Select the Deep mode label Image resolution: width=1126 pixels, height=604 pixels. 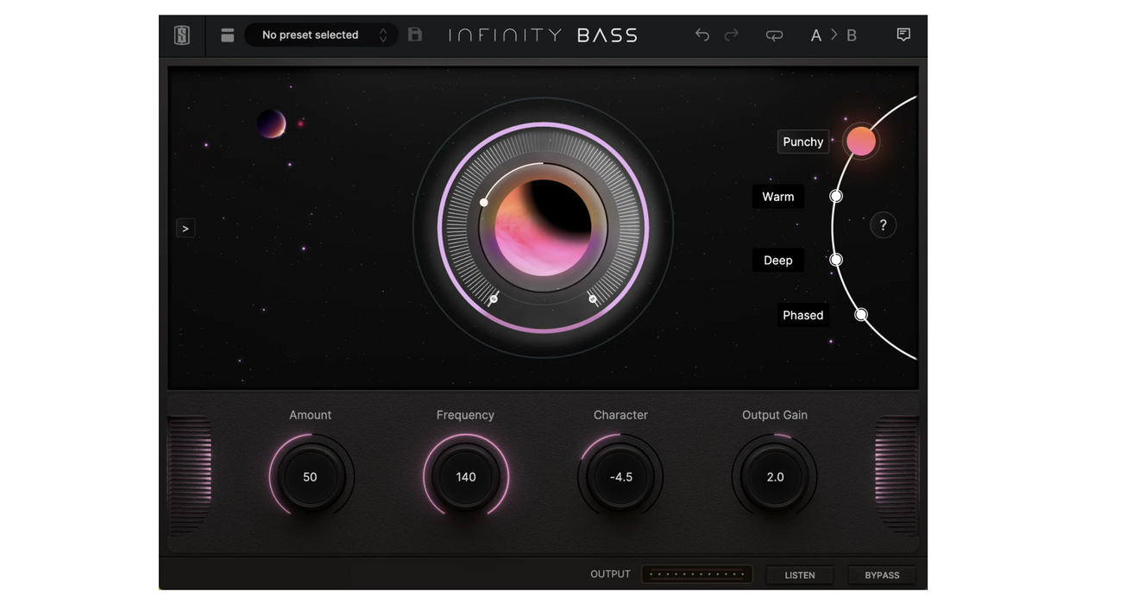(777, 261)
